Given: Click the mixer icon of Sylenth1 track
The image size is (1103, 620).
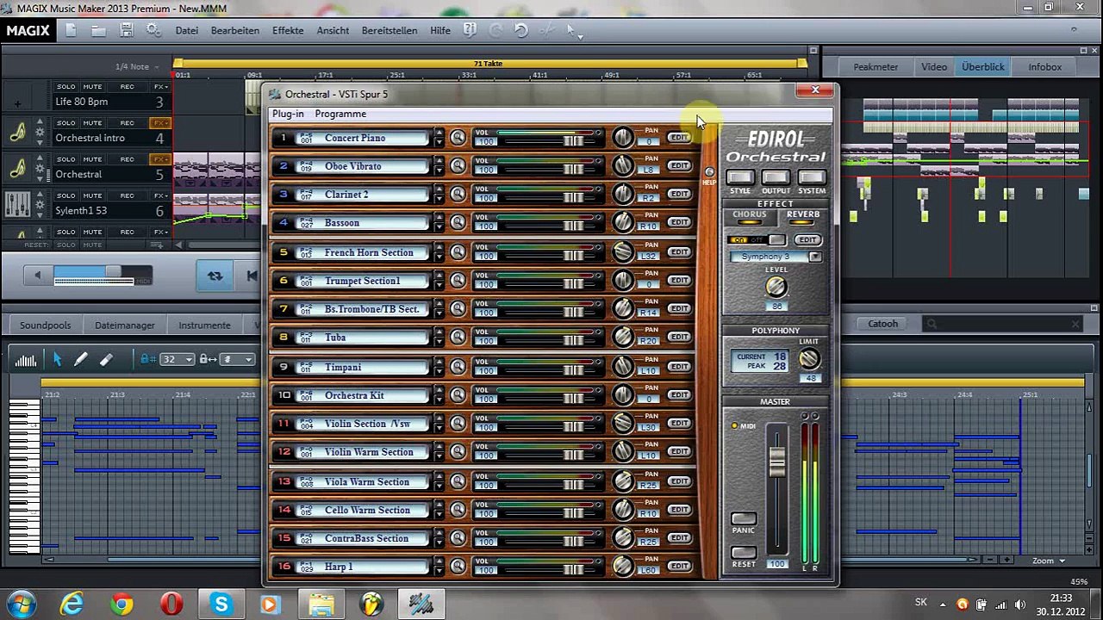Looking at the screenshot, I should click(17, 204).
